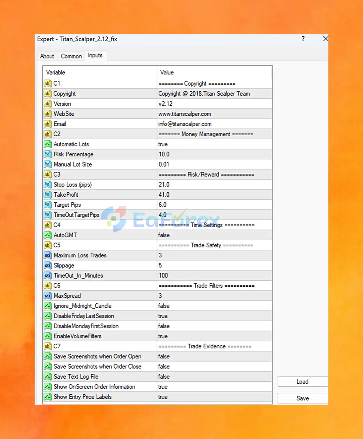Click the icon next to WebSite
Image resolution: width=363 pixels, height=439 pixels.
(x=48, y=114)
